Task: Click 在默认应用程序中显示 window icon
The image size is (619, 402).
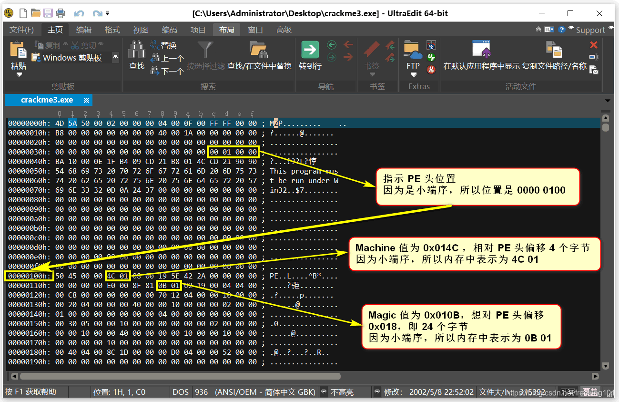Action: (481, 50)
